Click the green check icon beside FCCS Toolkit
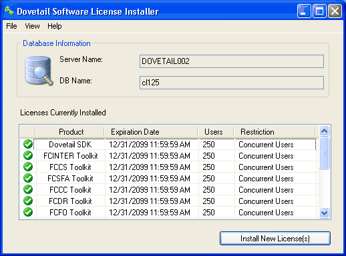The height and width of the screenshot is (256, 346). coord(28,167)
